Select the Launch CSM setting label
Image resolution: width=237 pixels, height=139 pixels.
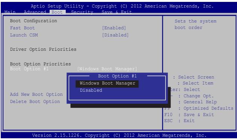tap(24, 35)
